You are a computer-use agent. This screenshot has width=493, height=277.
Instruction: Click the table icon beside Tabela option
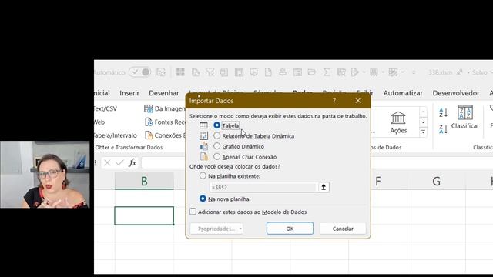pyautogui.click(x=203, y=125)
